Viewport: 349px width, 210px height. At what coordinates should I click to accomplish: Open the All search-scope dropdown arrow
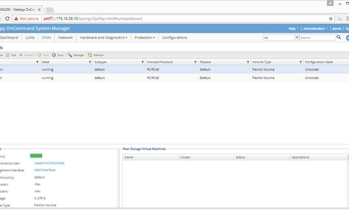[297, 38]
